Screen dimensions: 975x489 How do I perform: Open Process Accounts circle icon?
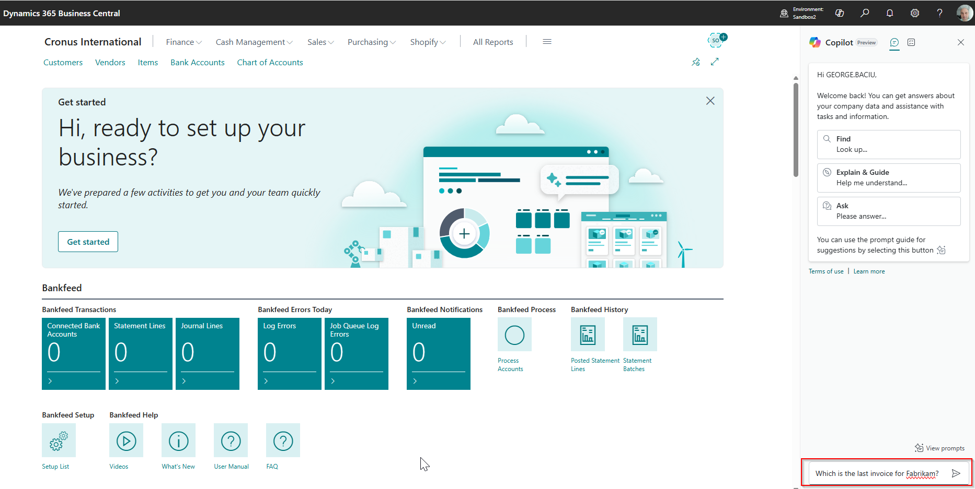pyautogui.click(x=514, y=335)
